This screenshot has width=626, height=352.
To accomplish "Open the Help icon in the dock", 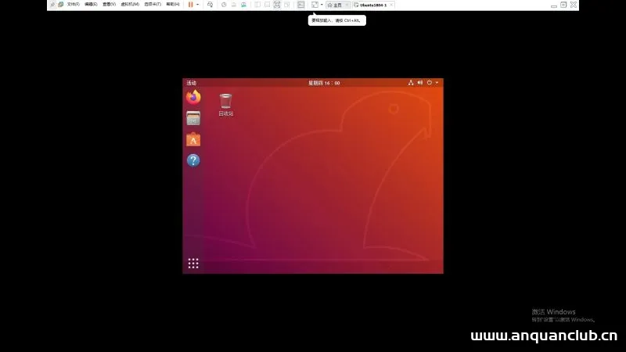I will tap(193, 160).
